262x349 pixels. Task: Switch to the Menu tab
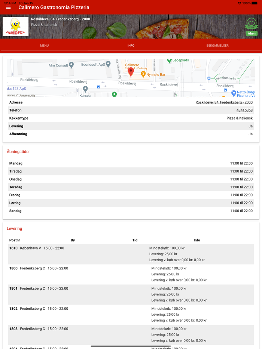click(x=44, y=46)
